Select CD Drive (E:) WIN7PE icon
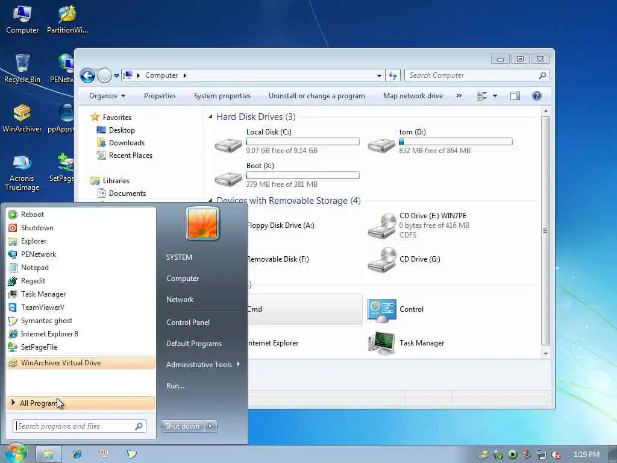The image size is (617, 463). [x=381, y=225]
